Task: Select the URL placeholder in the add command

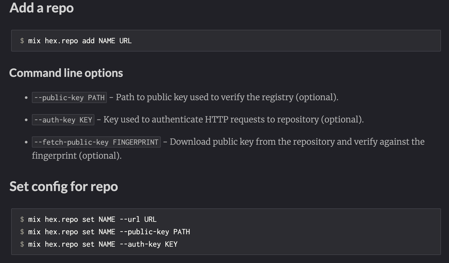Action: coord(126,40)
